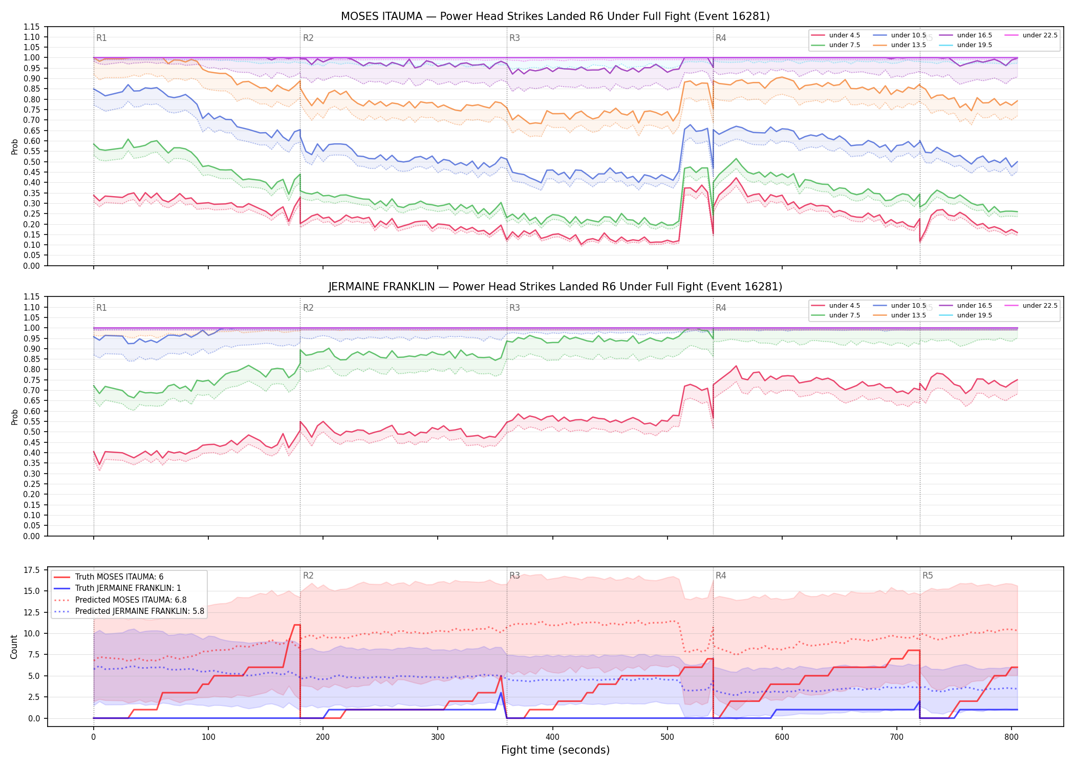The height and width of the screenshot is (768, 1075).
Task: Select 'under 13.5' in the Moses Itauma legend
Action: 899,45
